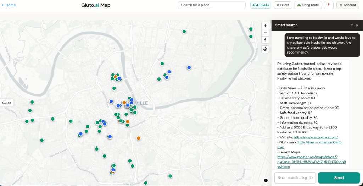Screen dimensions: 363x186
Task: Open Sixty Vines on Gluto map link
Action: pos(309,145)
